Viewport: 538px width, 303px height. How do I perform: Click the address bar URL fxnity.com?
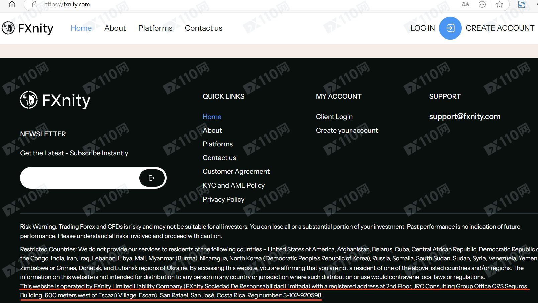tap(67, 4)
